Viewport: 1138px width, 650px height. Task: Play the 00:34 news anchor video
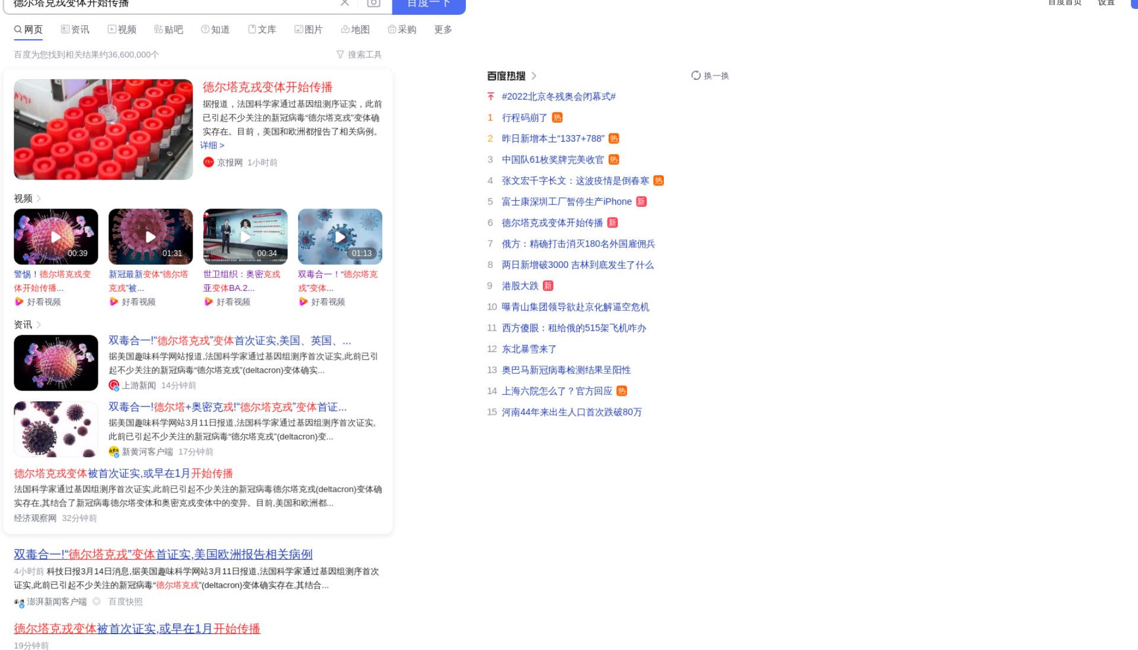245,236
